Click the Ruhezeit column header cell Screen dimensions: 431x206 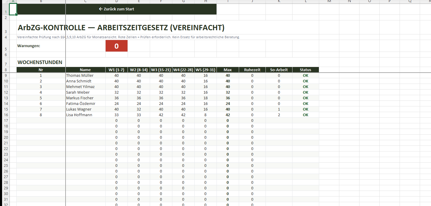point(252,70)
